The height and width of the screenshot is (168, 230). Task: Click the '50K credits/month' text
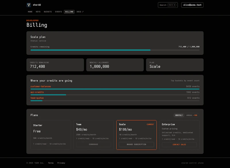pyautogui.click(x=43, y=138)
